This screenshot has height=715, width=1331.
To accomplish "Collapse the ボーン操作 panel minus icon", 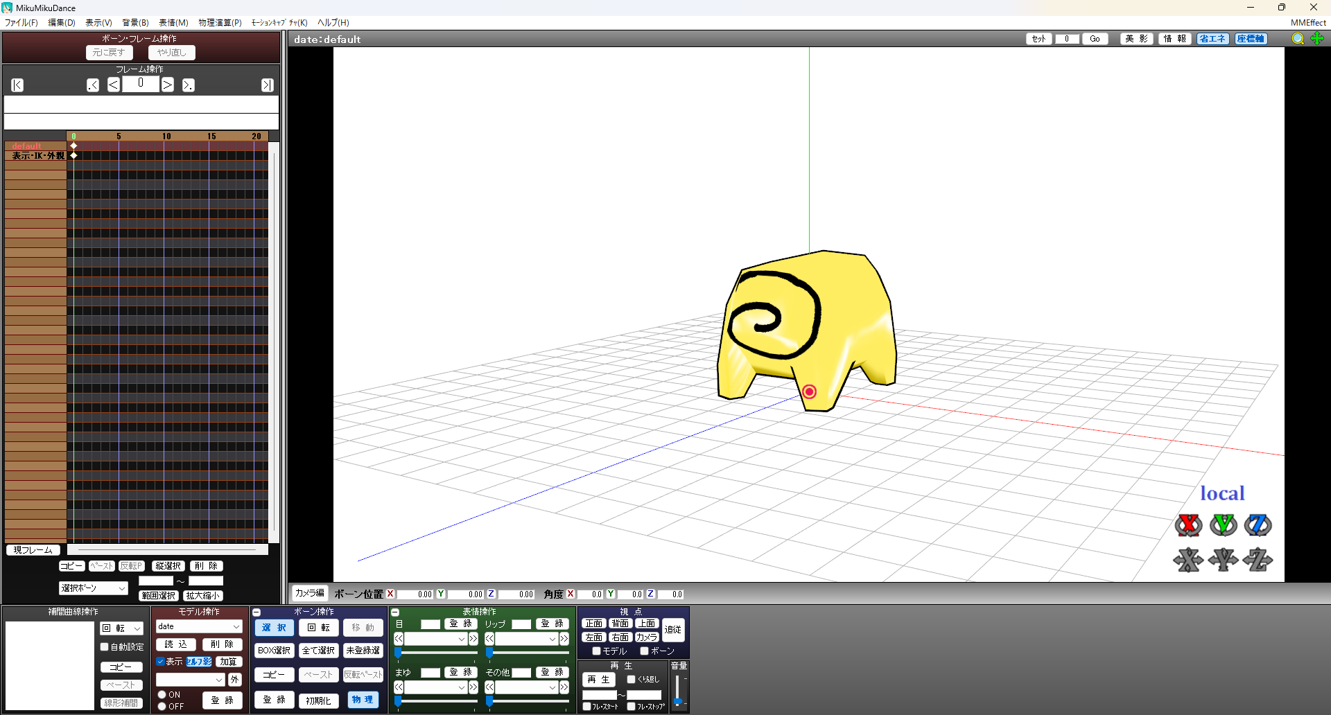I will pyautogui.click(x=256, y=612).
